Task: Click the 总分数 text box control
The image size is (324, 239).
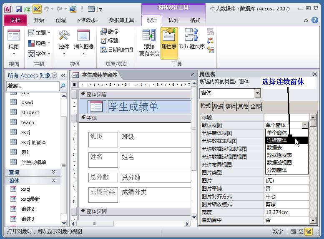Action: pyautogui.click(x=155, y=177)
